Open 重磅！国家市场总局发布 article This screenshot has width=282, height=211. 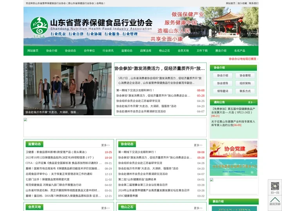tap(63, 168)
